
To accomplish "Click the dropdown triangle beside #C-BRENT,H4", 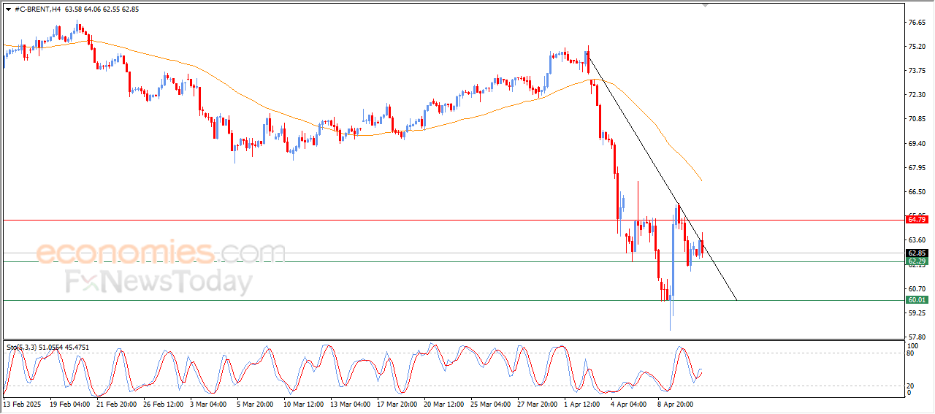I will click(x=8, y=9).
